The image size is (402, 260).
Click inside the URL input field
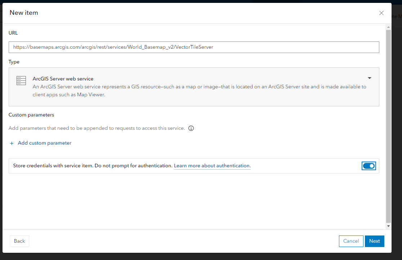(x=193, y=47)
